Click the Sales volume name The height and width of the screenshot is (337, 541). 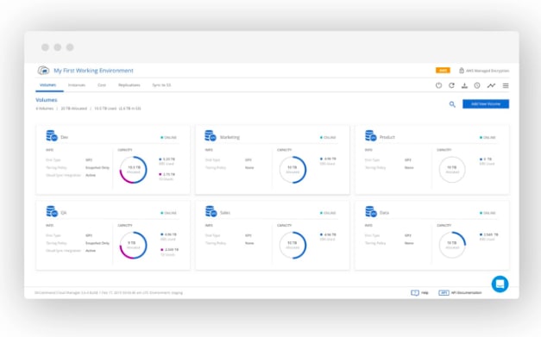[225, 213]
